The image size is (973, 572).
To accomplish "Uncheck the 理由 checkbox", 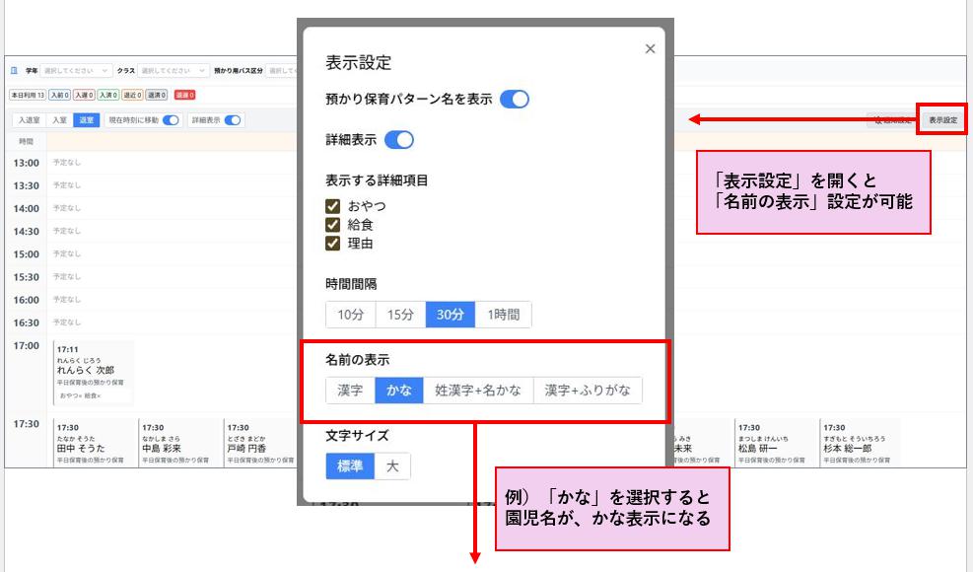I will click(x=333, y=243).
